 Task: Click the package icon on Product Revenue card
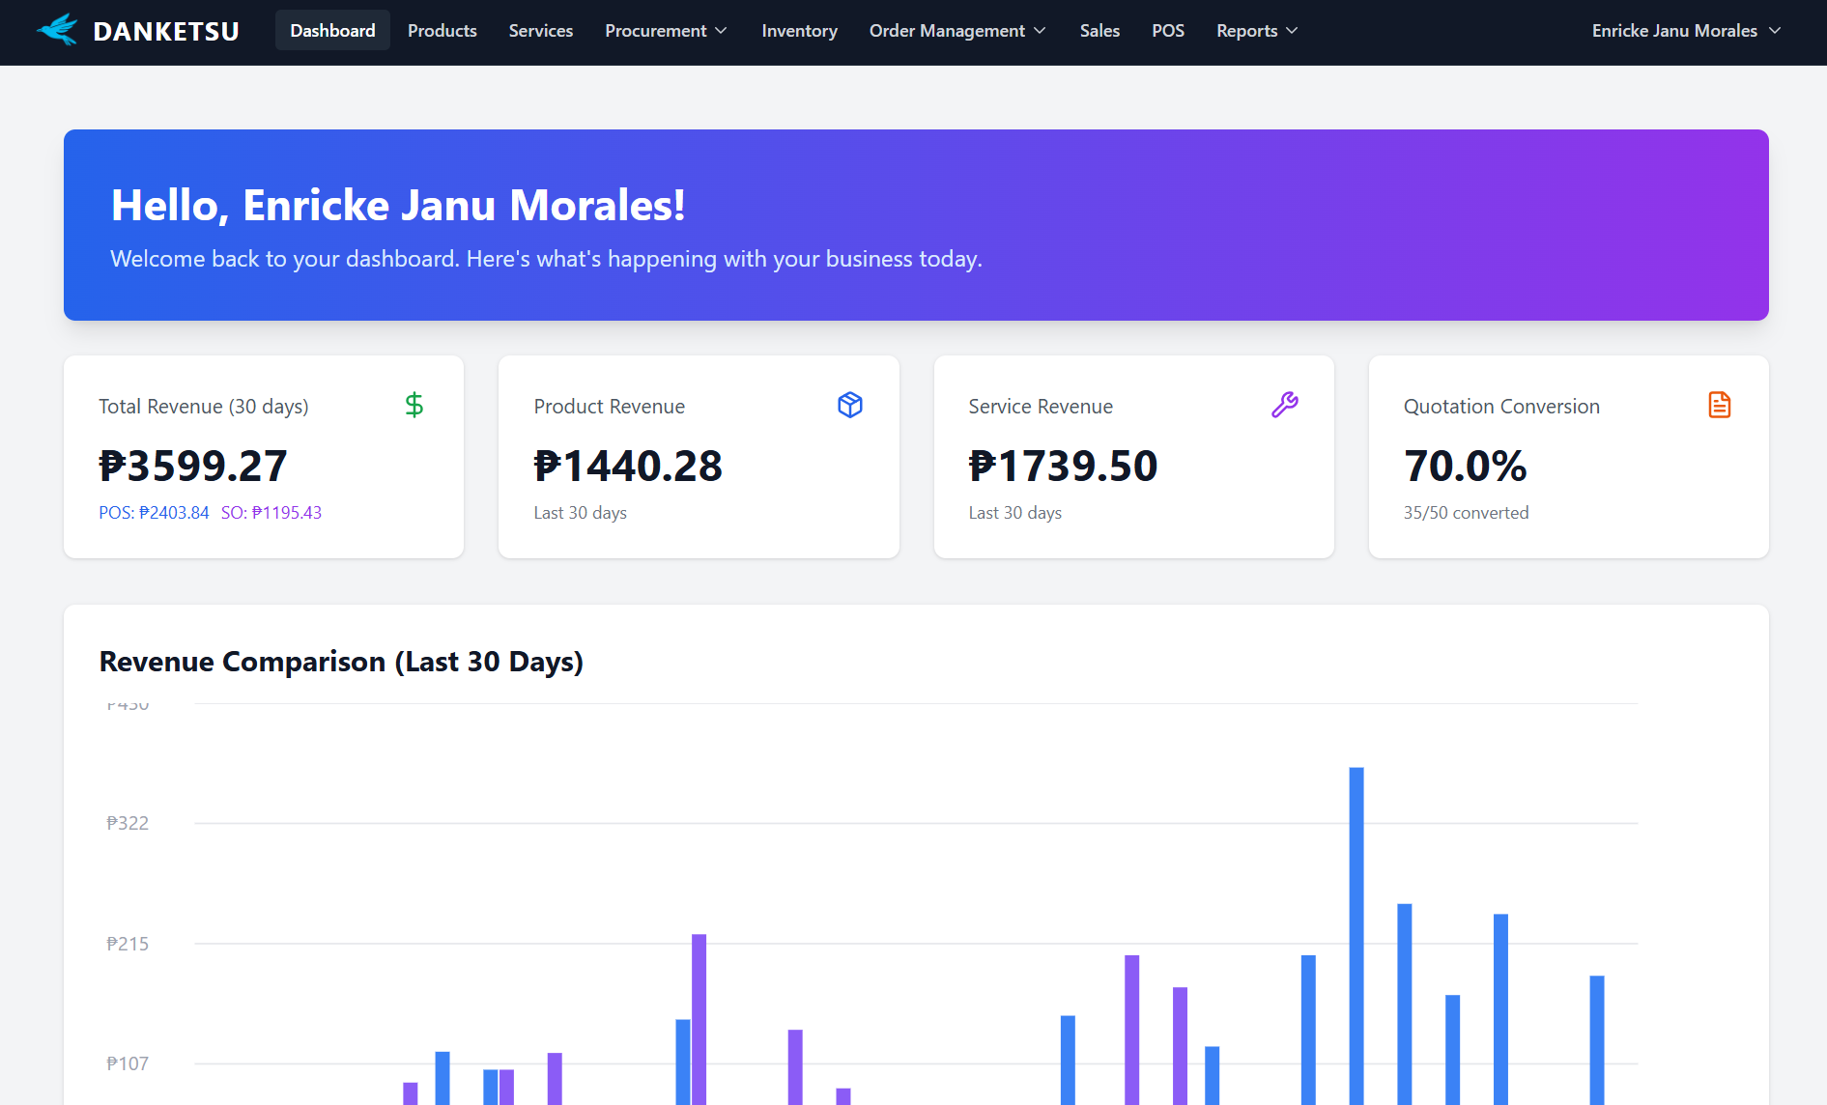(850, 405)
